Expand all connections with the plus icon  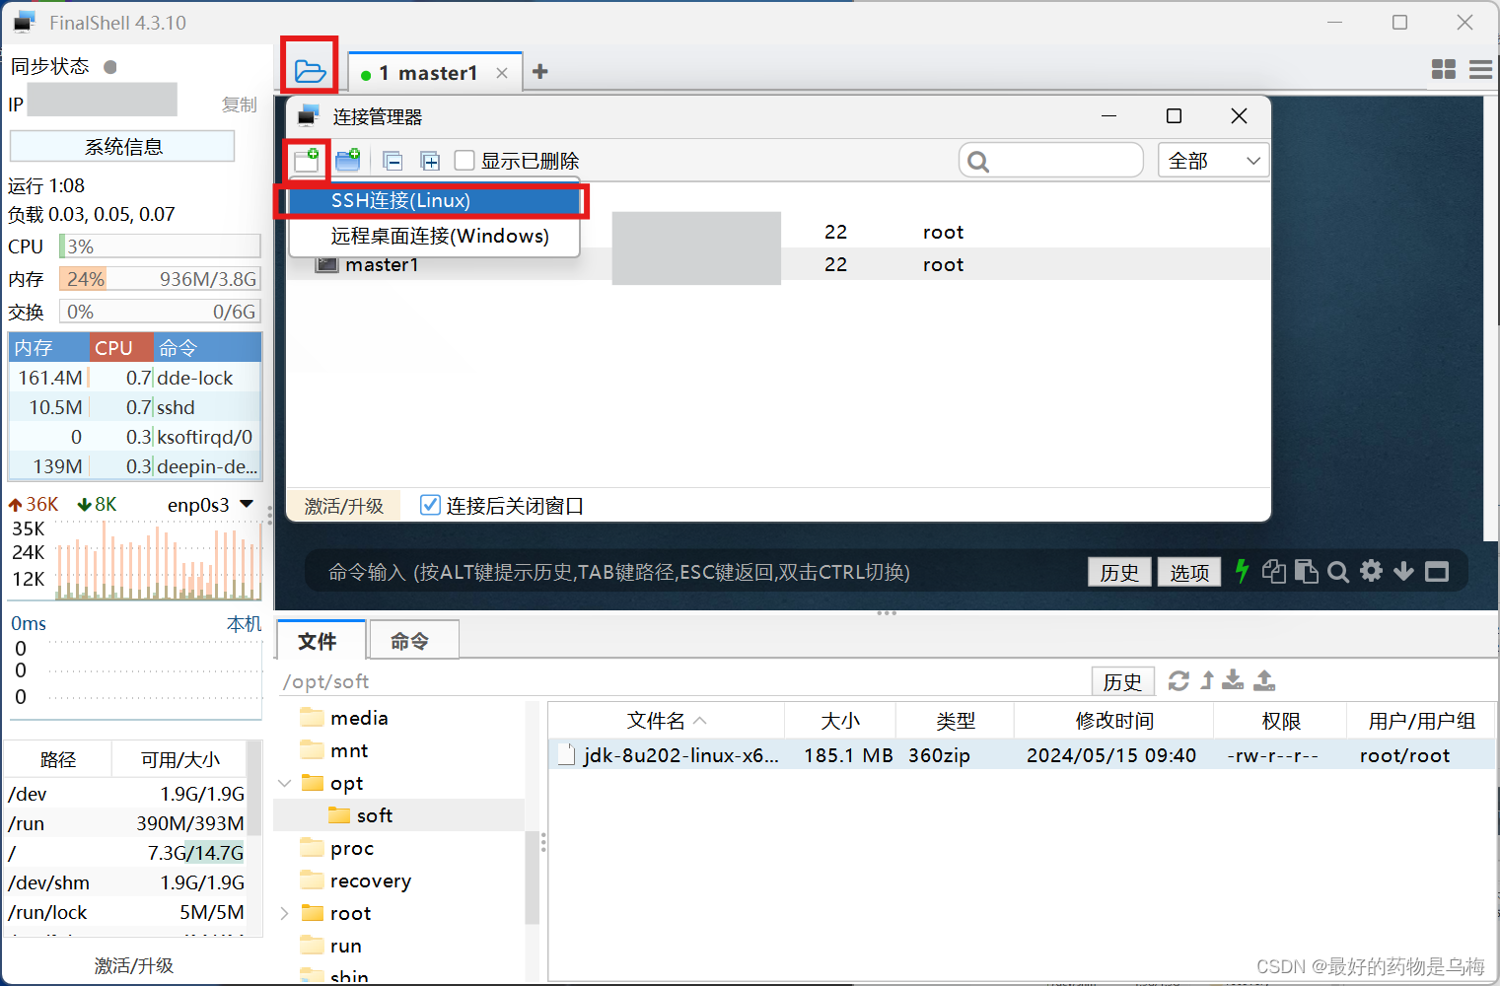click(430, 160)
